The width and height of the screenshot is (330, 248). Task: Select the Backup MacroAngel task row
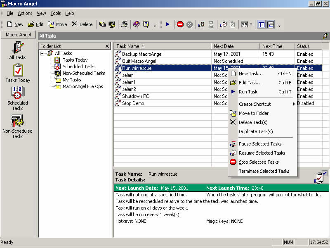(x=218, y=54)
